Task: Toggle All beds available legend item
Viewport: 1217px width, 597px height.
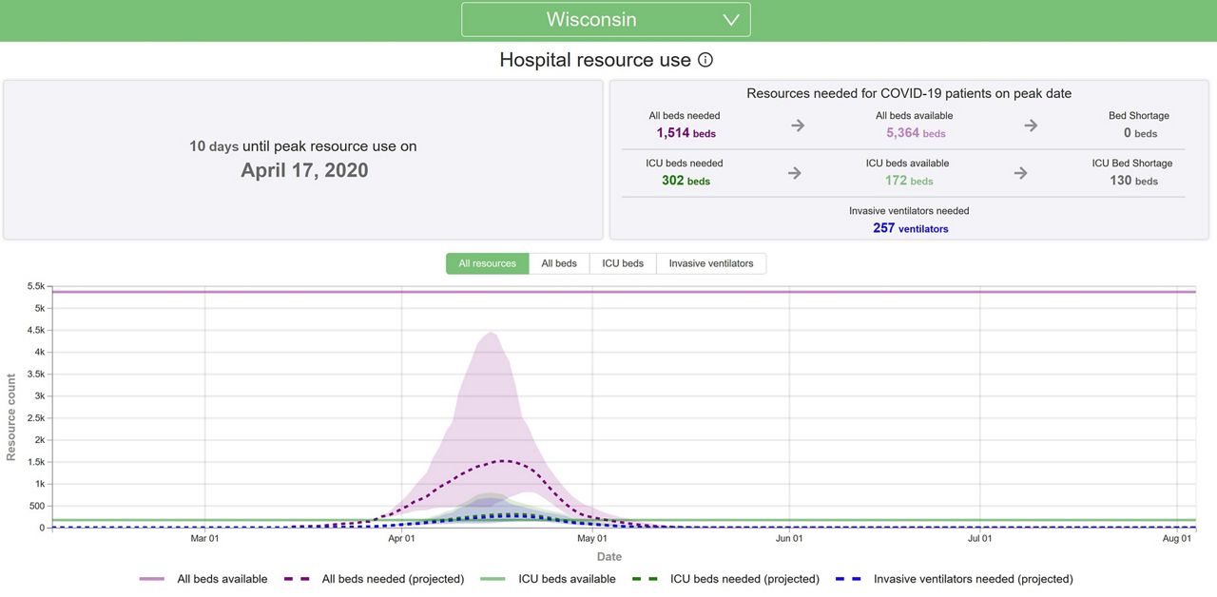Action: click(x=222, y=579)
